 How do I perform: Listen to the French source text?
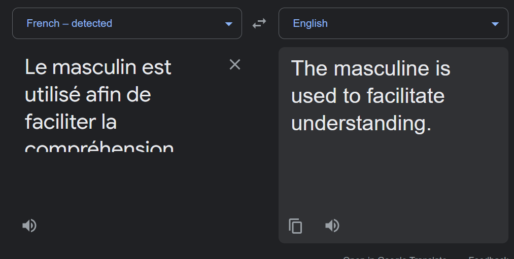[x=29, y=226]
